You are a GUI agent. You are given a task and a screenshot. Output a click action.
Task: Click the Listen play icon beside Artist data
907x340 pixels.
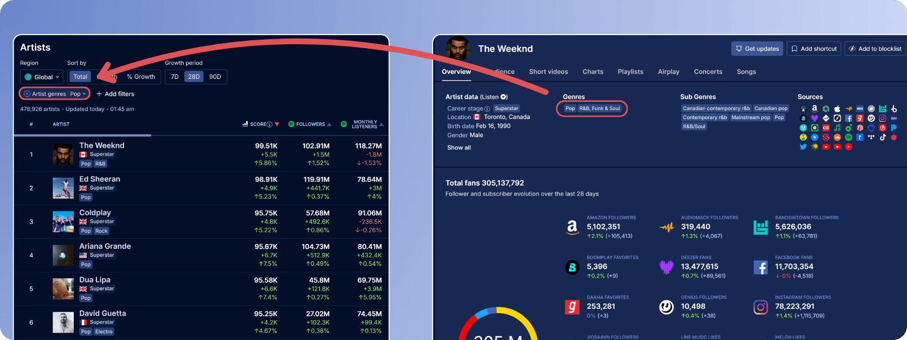504,97
